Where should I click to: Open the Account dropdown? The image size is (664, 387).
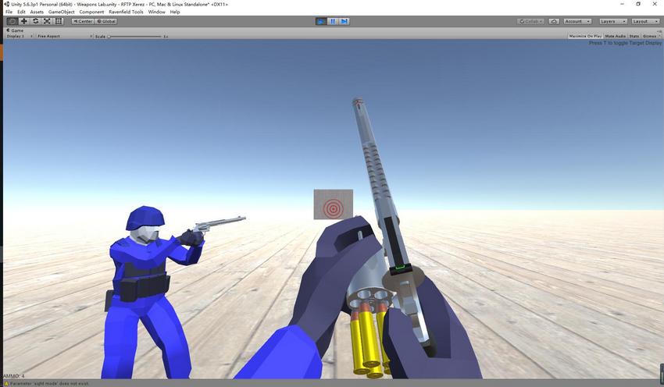577,21
